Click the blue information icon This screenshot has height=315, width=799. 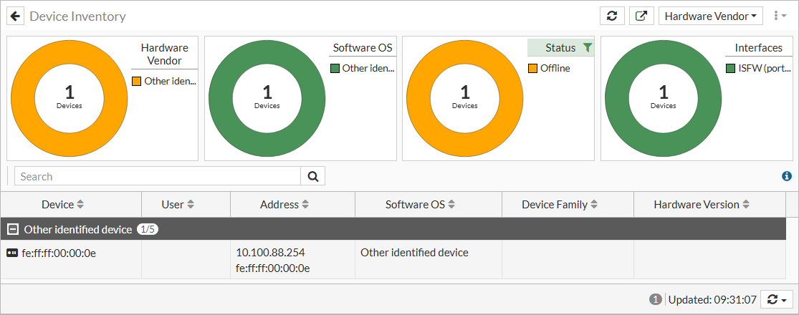click(787, 176)
